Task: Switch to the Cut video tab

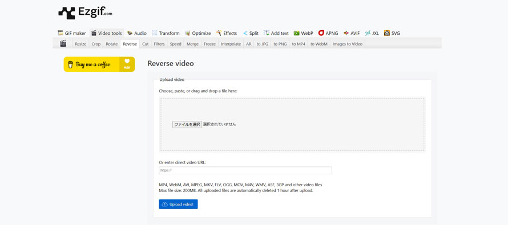Action: [x=146, y=44]
